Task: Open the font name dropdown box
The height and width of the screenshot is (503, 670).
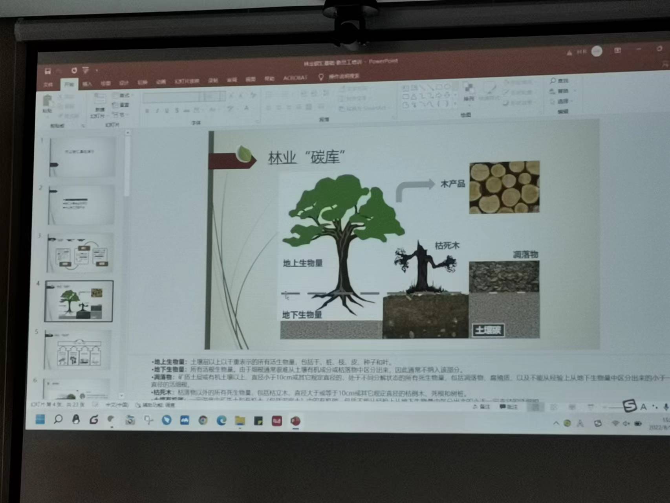Action: (173, 97)
